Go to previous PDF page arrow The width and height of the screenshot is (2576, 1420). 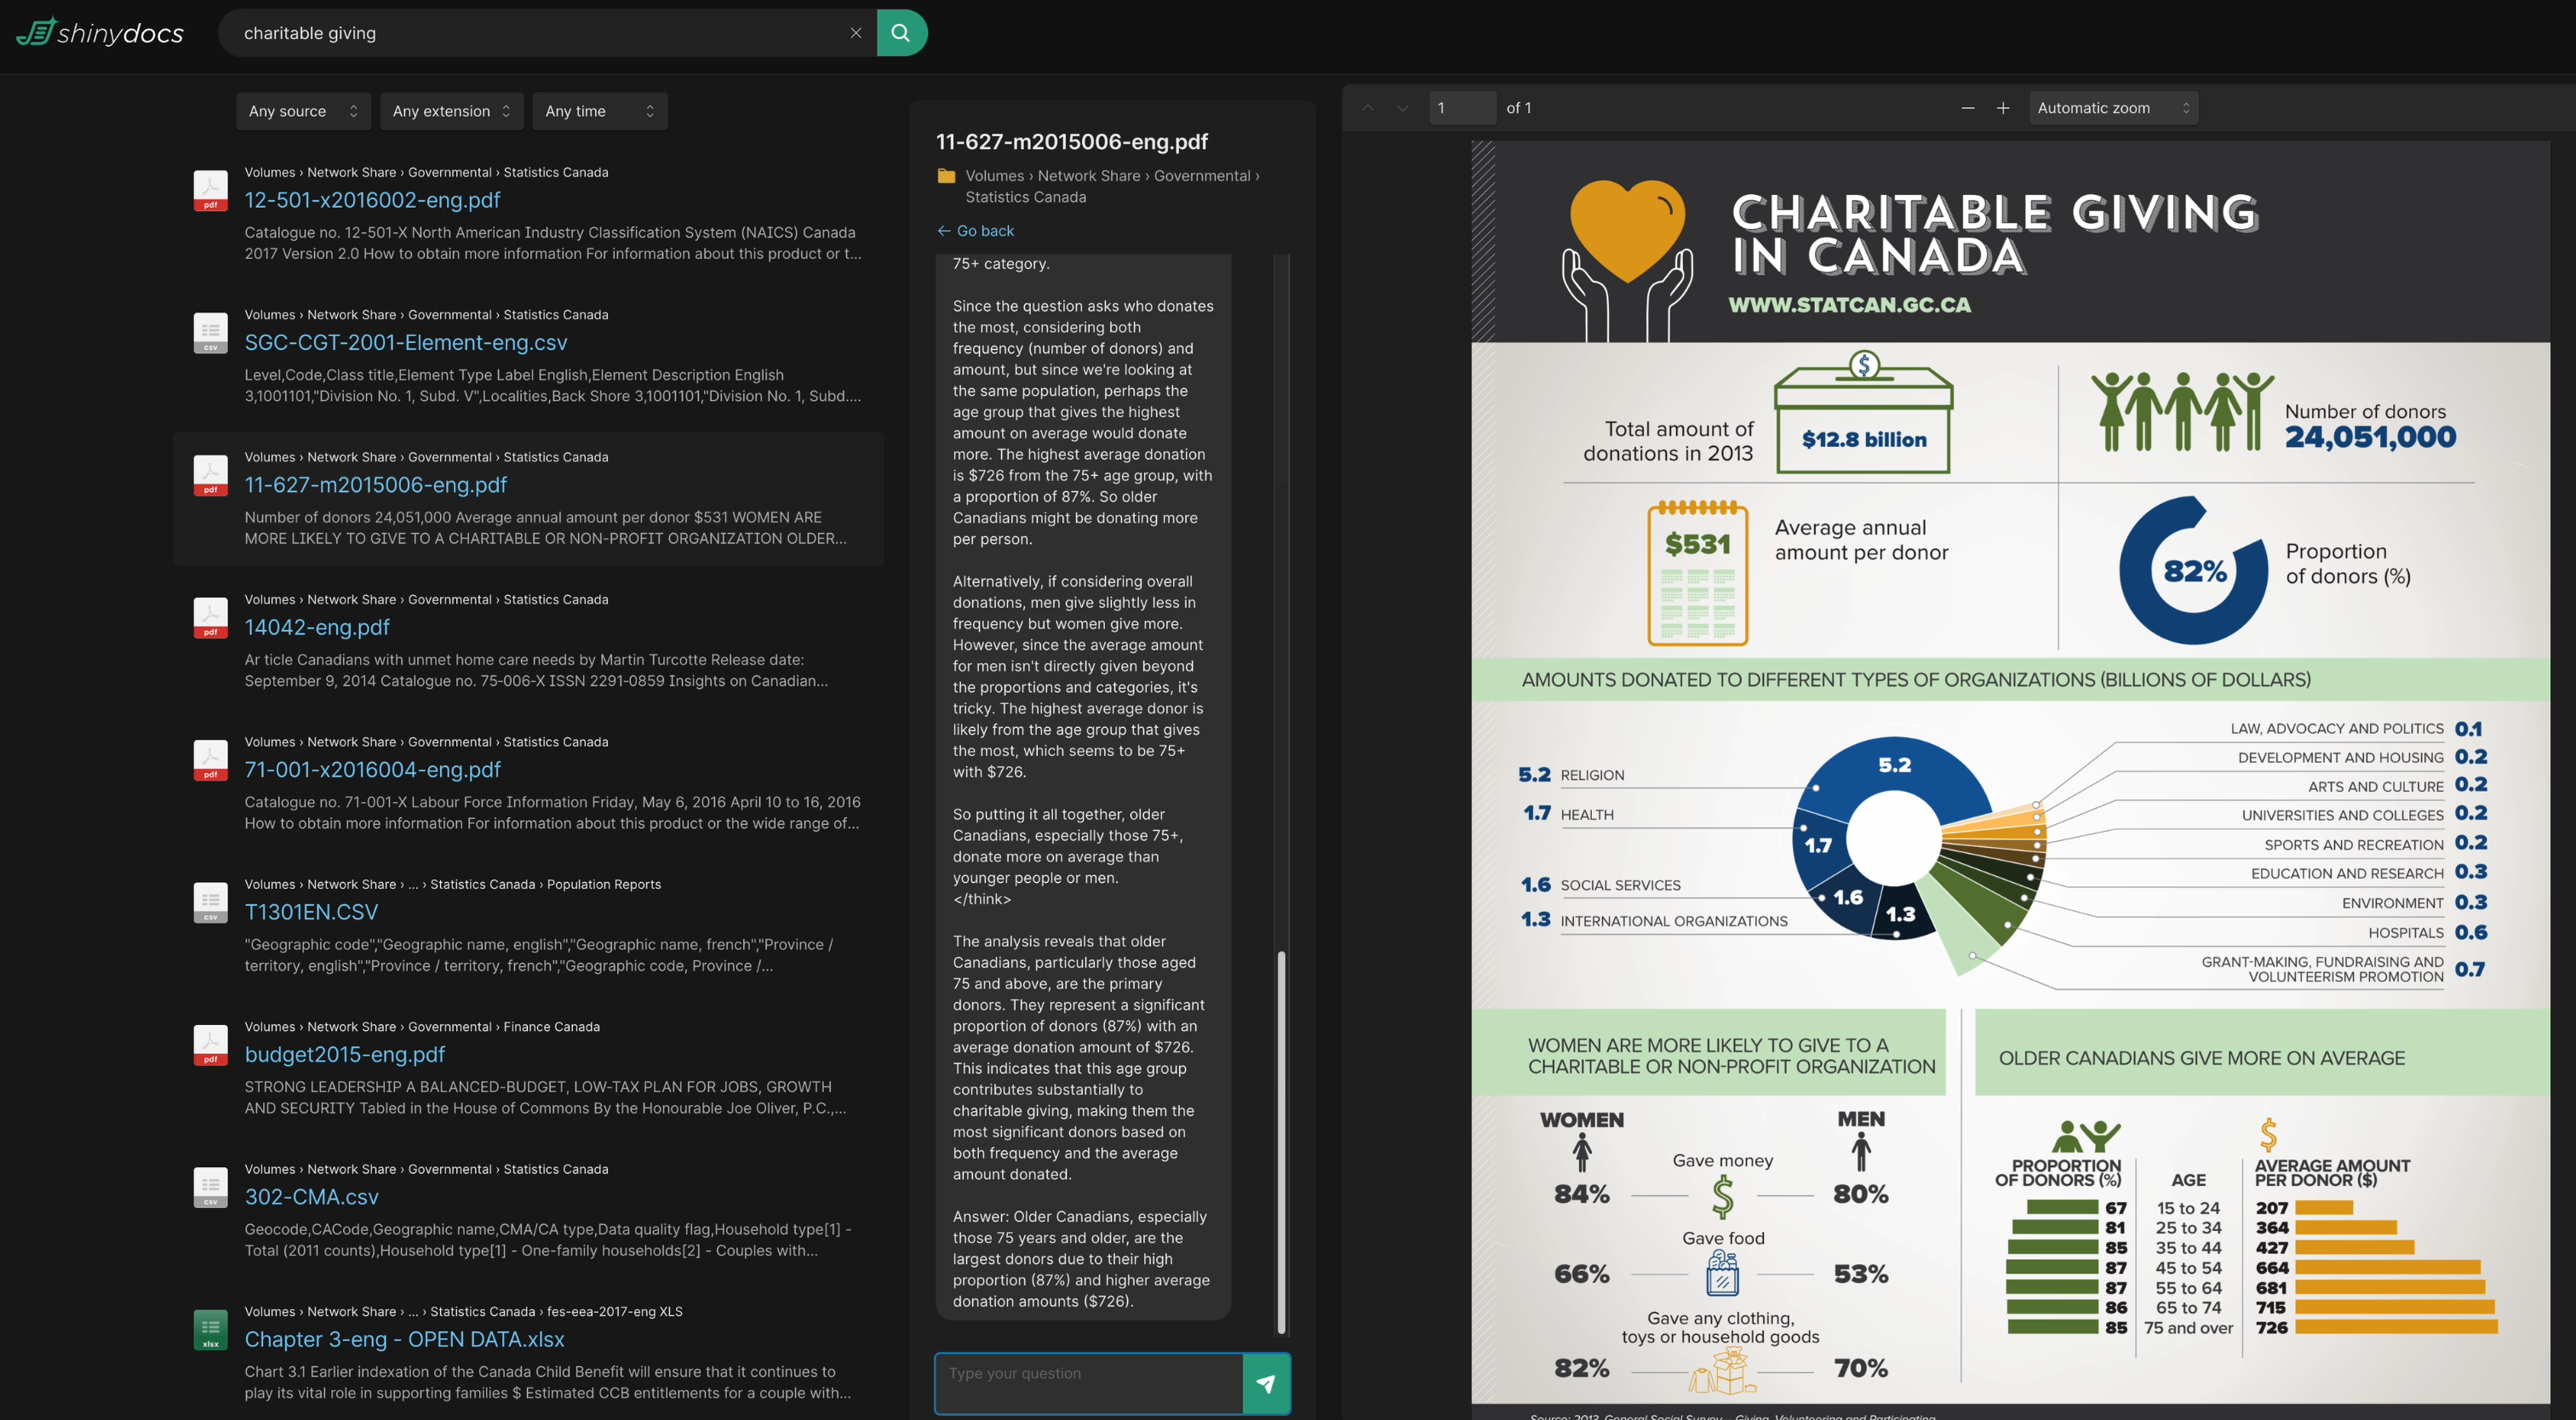click(1368, 108)
